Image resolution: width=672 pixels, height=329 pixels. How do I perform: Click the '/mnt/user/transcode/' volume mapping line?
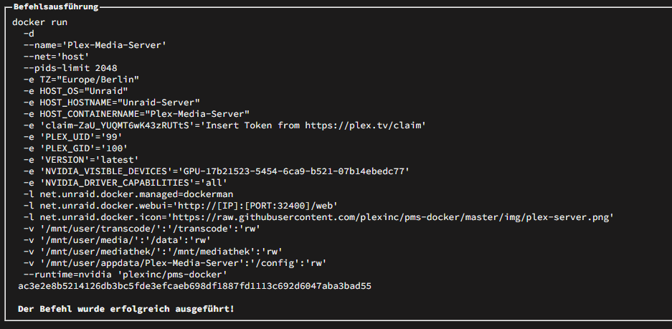(142, 229)
